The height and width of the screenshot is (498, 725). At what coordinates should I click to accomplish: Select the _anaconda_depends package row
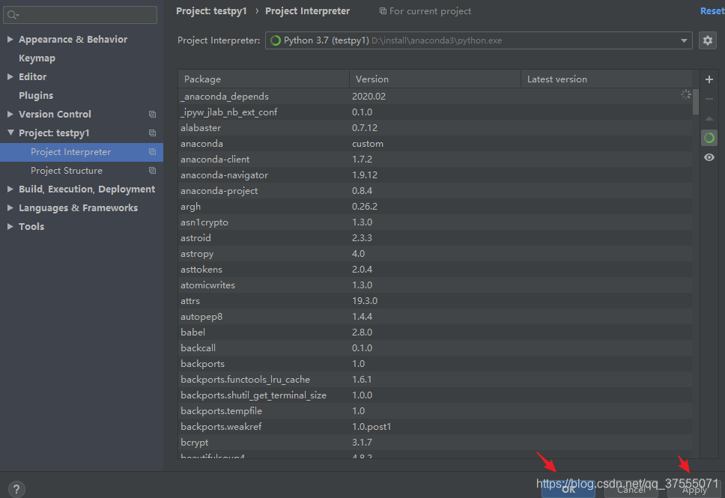click(x=435, y=96)
